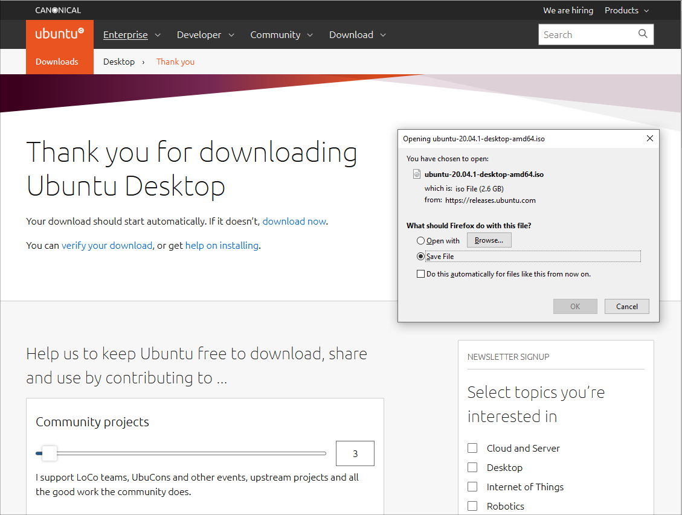Image resolution: width=682 pixels, height=515 pixels.
Task: Expand the Community menu chevron
Action: [x=310, y=35]
